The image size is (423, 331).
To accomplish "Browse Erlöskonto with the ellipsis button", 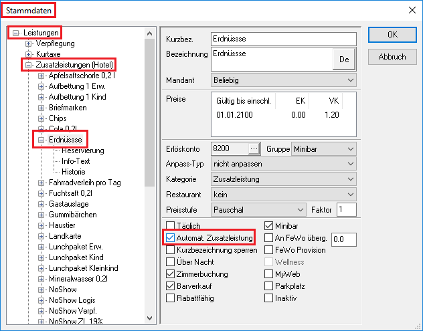I will [254, 149].
